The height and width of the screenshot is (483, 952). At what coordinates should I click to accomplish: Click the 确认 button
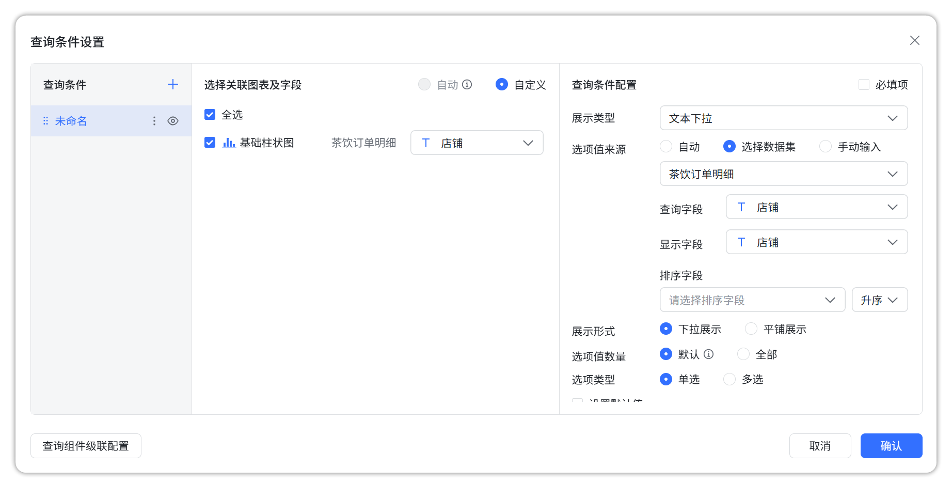891,445
